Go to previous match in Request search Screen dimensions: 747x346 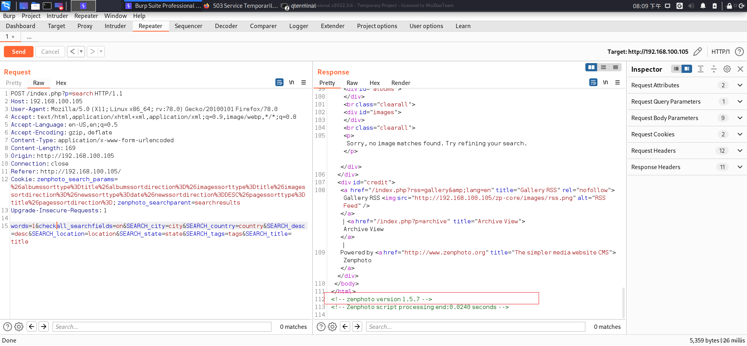[x=32, y=327]
